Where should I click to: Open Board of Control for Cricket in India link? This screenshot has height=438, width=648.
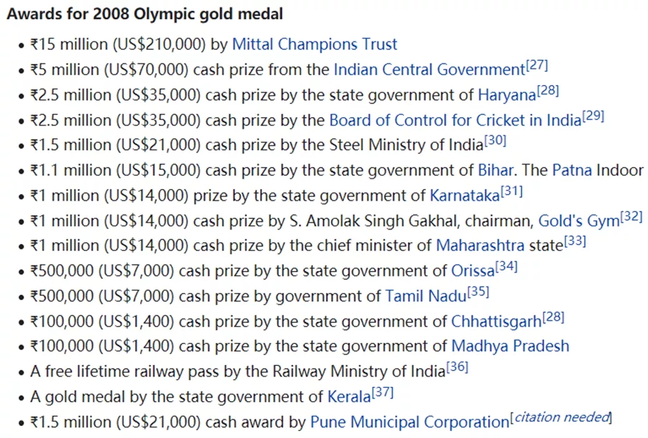click(455, 120)
